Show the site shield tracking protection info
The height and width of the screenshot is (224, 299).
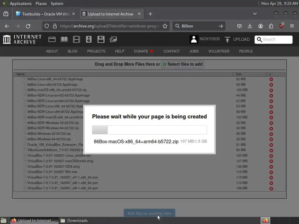(47, 26)
